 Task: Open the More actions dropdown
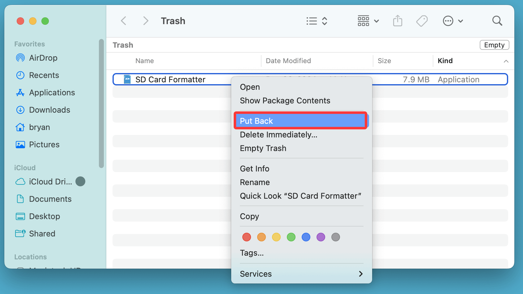453,21
